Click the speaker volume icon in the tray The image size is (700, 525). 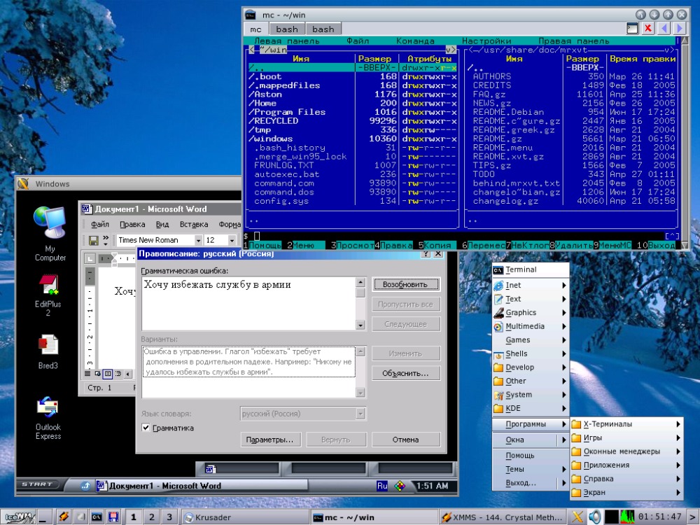tap(594, 517)
